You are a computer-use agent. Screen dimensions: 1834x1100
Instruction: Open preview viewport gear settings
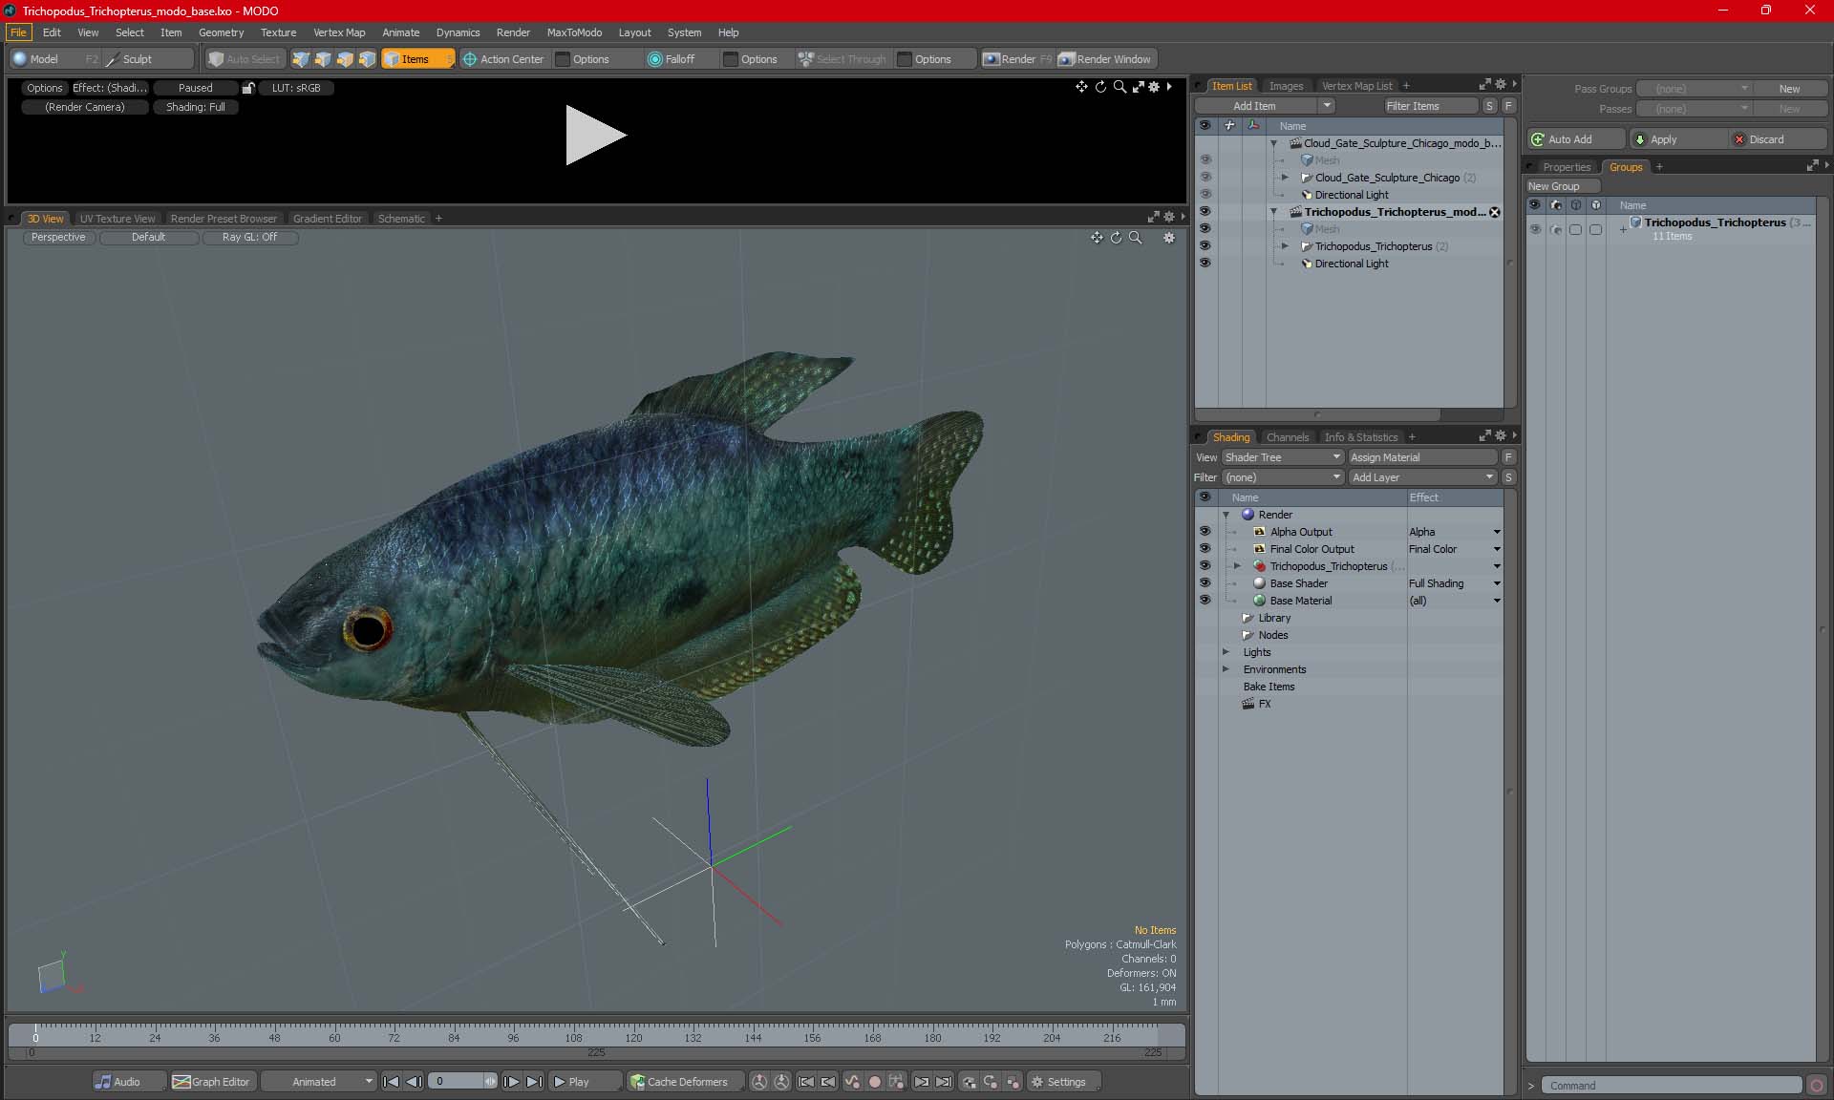(x=1154, y=87)
